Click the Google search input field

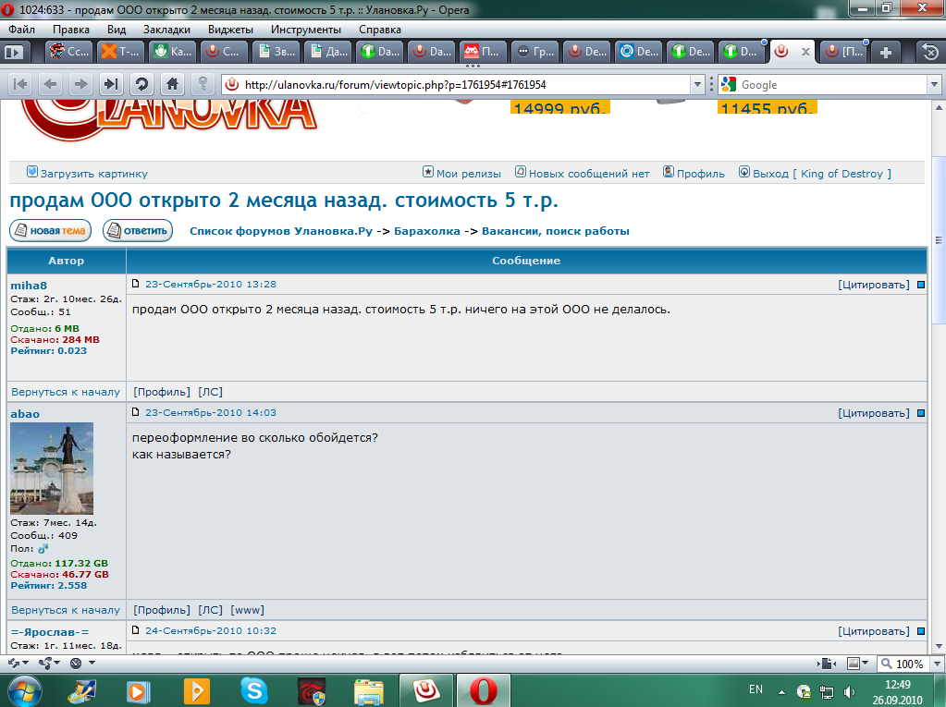(832, 84)
